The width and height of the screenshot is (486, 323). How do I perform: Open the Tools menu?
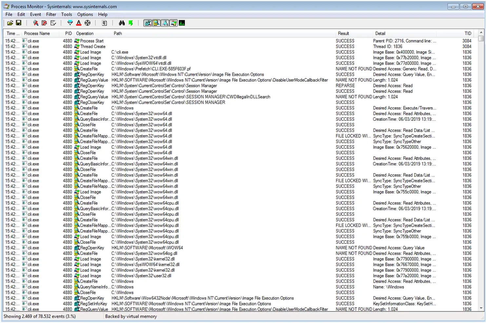tap(67, 14)
